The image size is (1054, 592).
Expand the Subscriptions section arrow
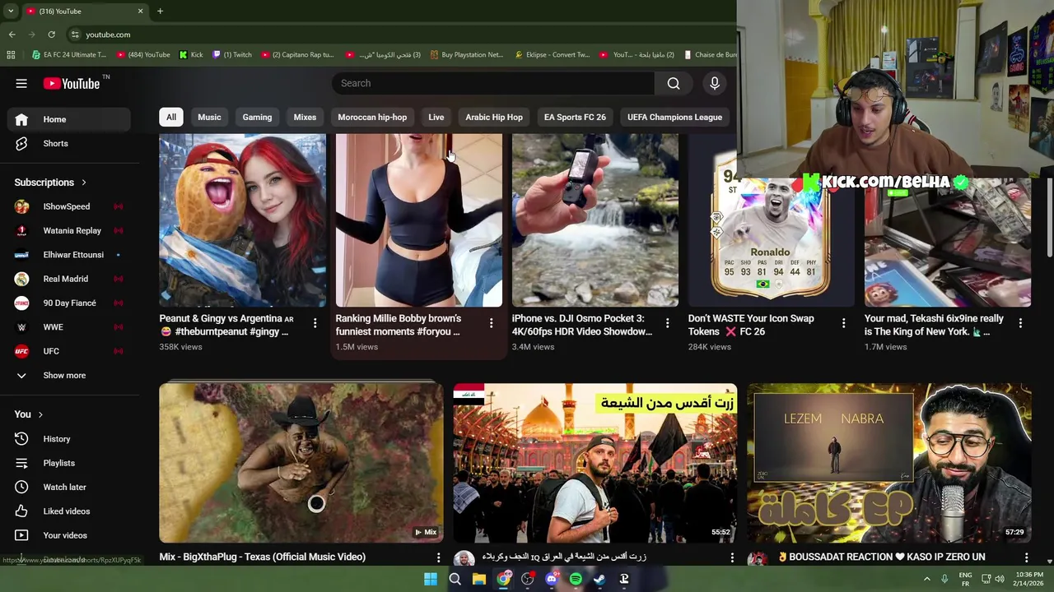(x=83, y=183)
